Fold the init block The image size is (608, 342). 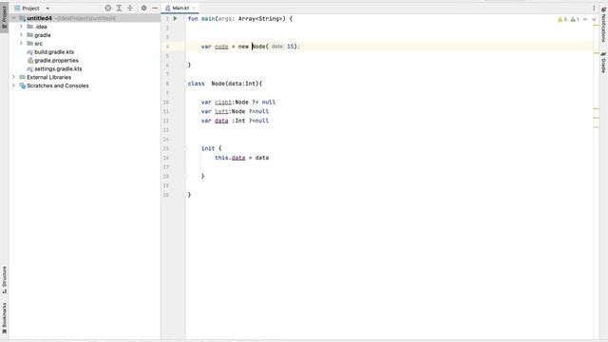[x=185, y=148]
